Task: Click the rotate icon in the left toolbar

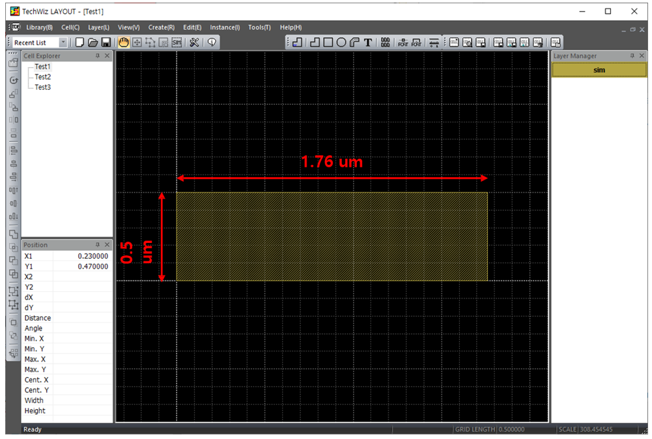Action: (13, 79)
